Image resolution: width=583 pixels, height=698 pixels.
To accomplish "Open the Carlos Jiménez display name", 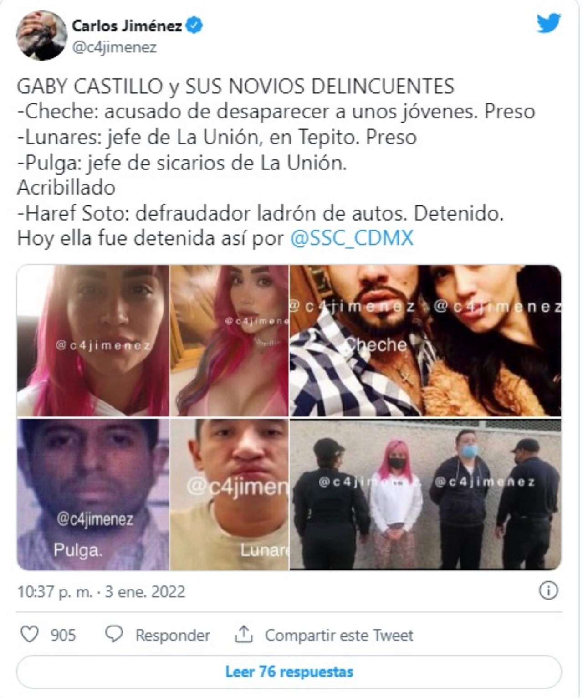I will (127, 26).
